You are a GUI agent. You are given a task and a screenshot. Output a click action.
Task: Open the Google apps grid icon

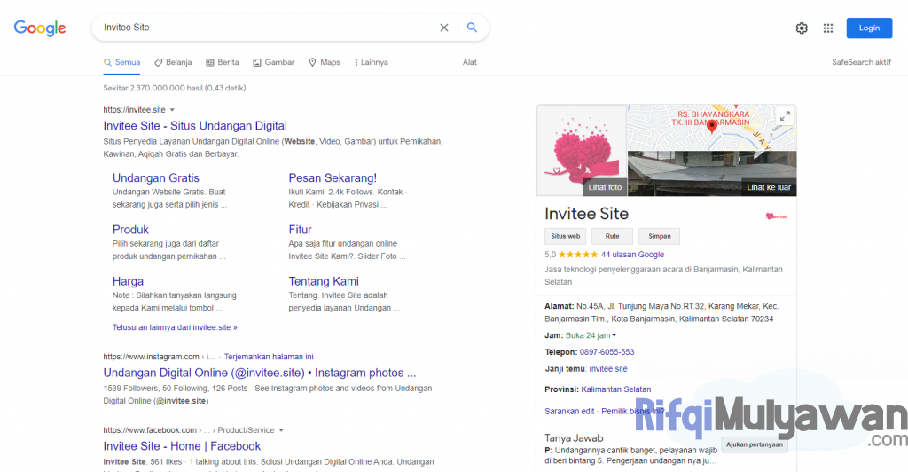point(828,28)
